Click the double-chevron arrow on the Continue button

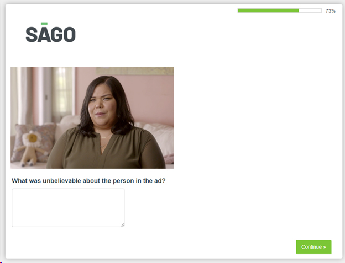pos(325,247)
